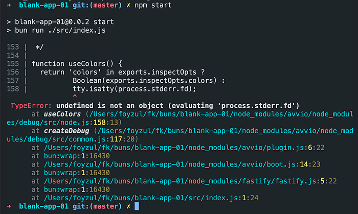
Task: Click the createDebug function name in stack
Action: tap(66, 131)
